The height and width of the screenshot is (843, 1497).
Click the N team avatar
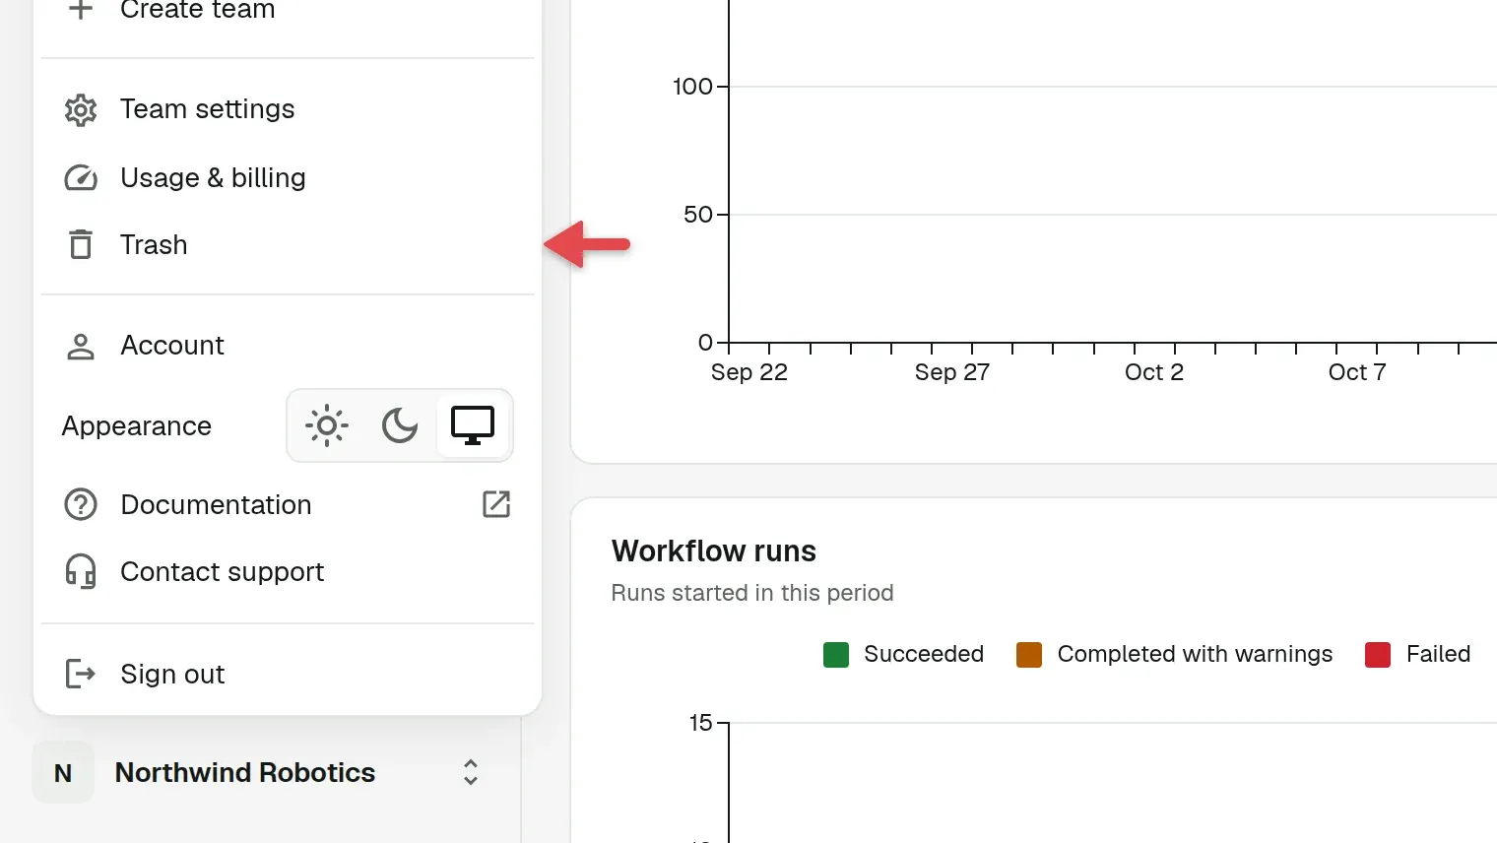point(63,773)
